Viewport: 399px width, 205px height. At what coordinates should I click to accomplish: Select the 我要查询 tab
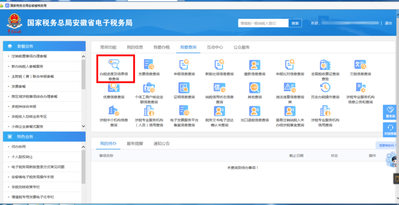188,47
